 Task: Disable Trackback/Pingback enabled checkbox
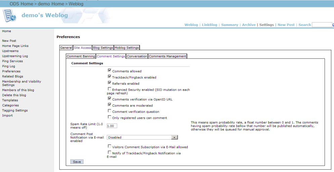point(109,77)
